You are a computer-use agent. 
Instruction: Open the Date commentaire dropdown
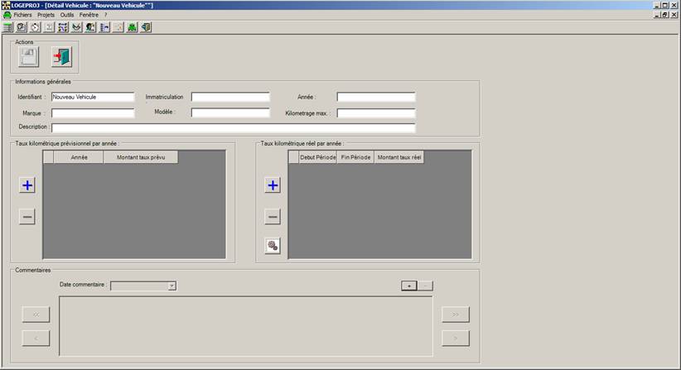point(171,286)
